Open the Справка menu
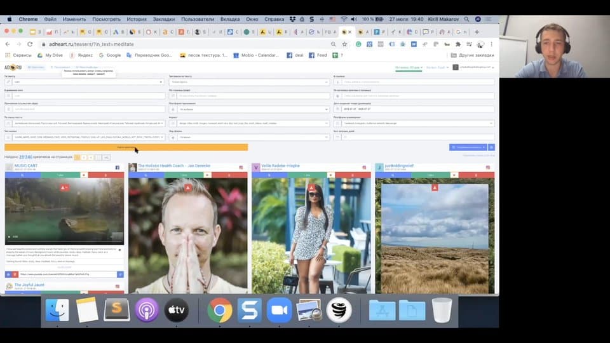This screenshot has height=343, width=610. click(274, 19)
